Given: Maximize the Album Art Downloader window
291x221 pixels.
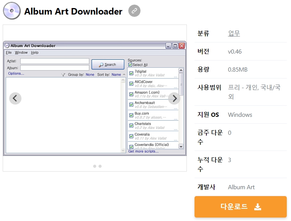Looking at the screenshot, I should (x=175, y=46).
